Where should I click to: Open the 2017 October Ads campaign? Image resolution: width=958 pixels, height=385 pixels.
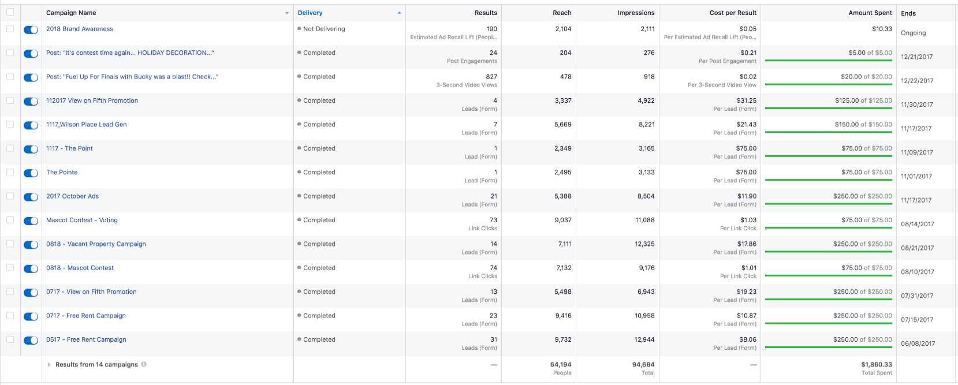click(72, 196)
